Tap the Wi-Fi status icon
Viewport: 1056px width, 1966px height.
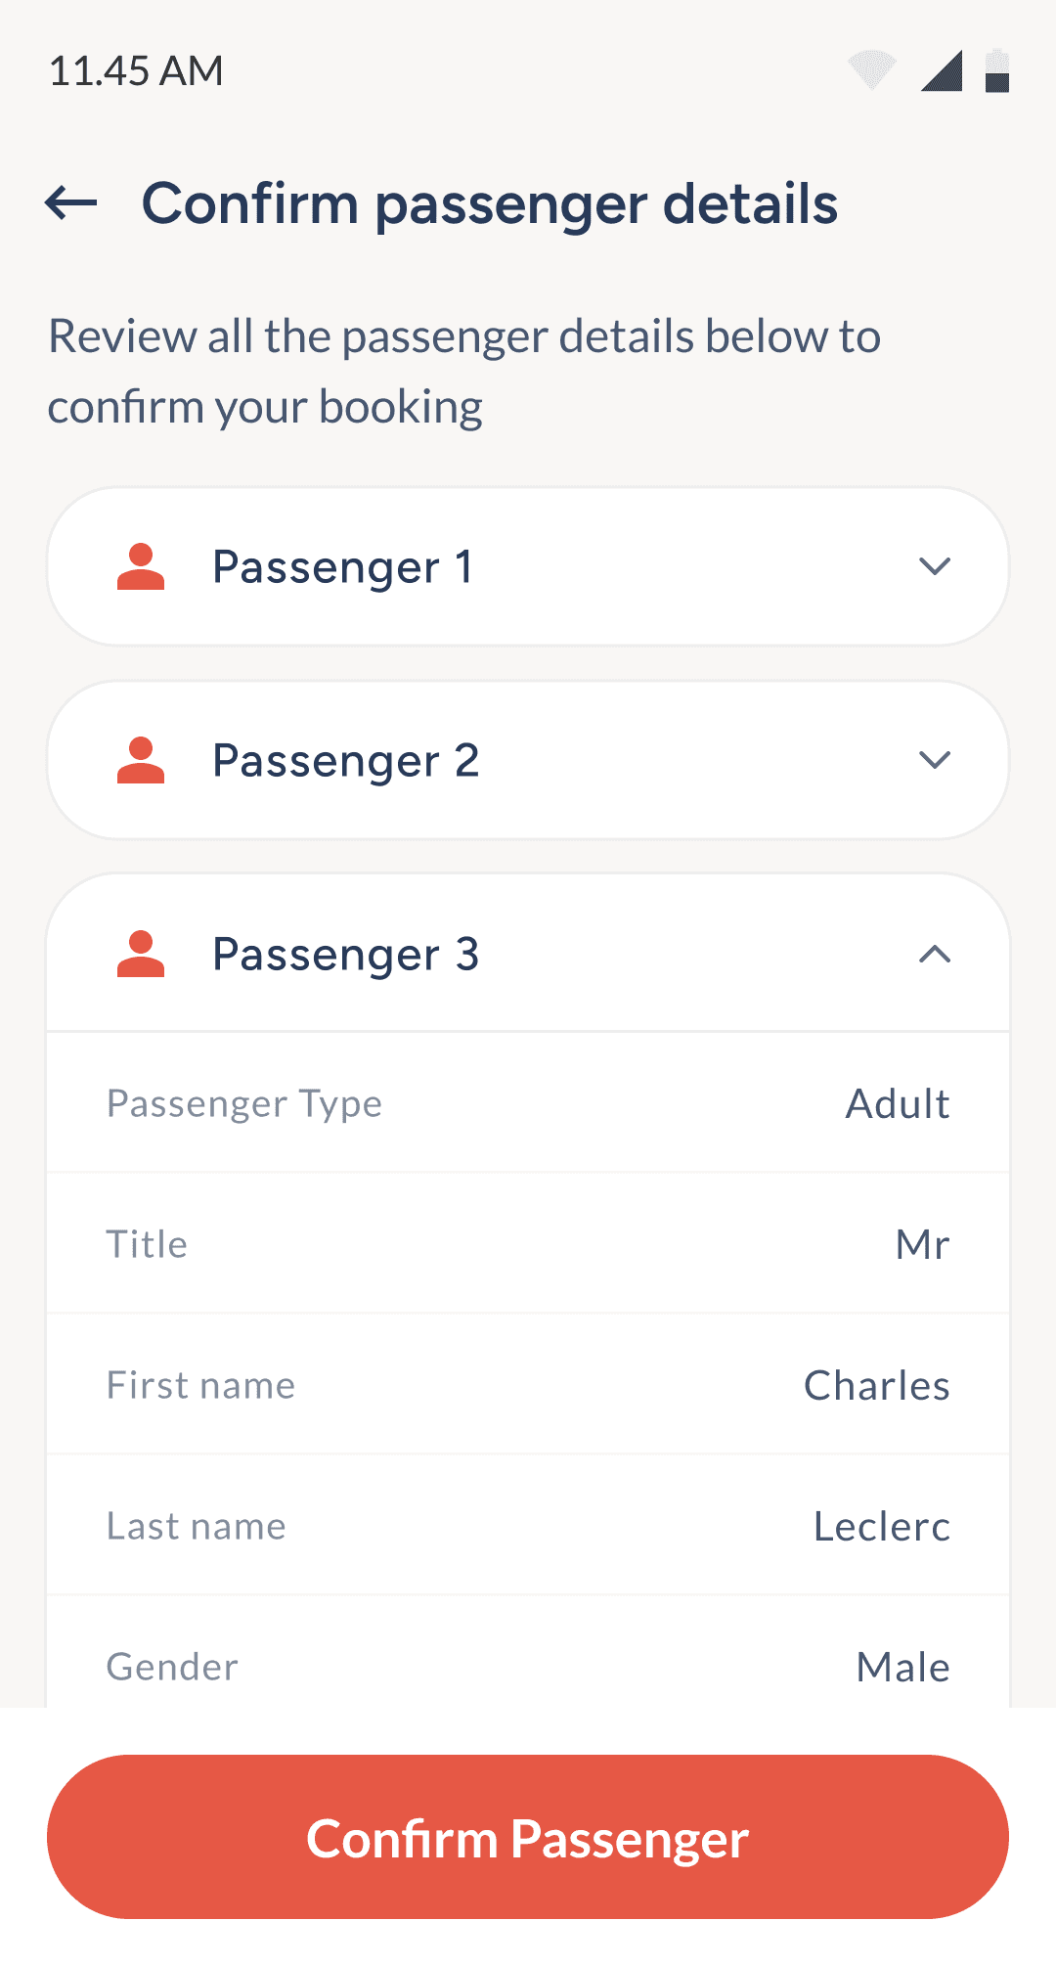(871, 70)
